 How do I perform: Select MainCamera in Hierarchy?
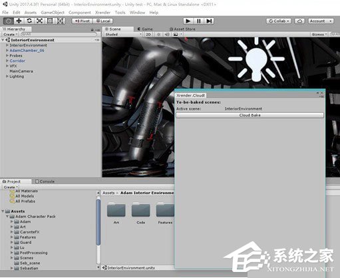tap(21, 71)
